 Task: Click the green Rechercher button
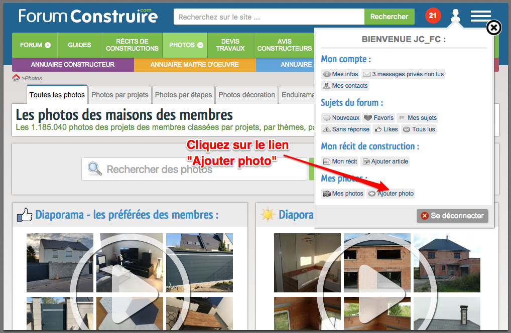390,17
